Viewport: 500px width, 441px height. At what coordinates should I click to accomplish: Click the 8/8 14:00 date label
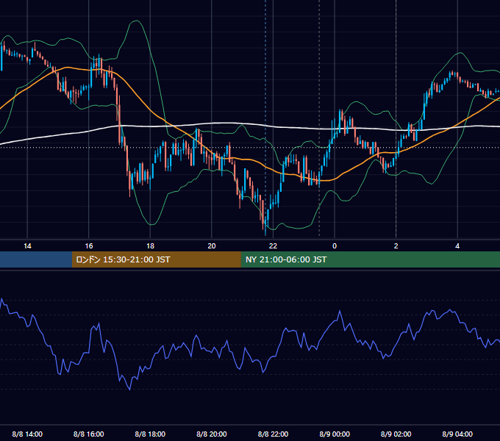click(27, 434)
